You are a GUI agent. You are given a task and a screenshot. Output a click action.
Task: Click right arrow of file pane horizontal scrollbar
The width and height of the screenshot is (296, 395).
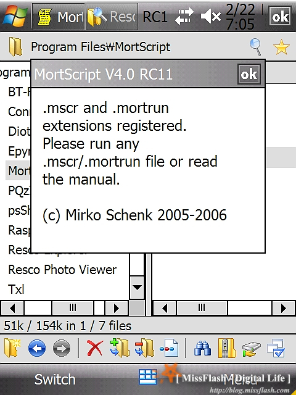(x=284, y=308)
